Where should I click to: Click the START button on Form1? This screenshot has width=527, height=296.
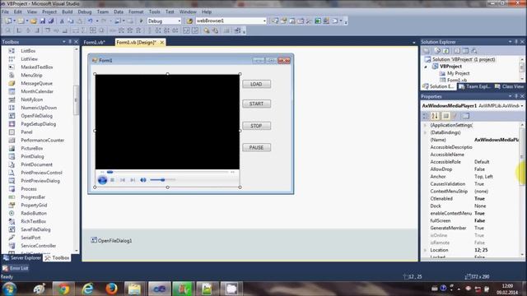(256, 104)
